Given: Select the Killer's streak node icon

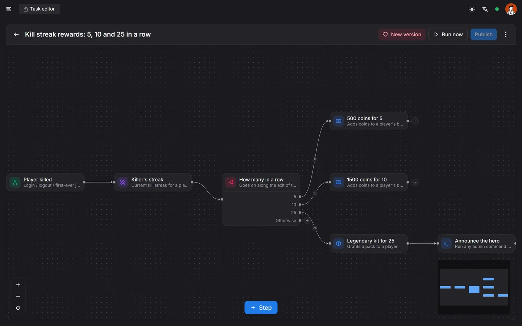Looking at the screenshot, I should tap(123, 182).
